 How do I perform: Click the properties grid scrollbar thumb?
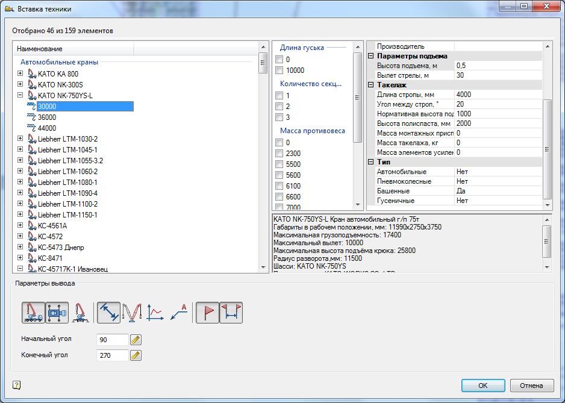[x=547, y=149]
